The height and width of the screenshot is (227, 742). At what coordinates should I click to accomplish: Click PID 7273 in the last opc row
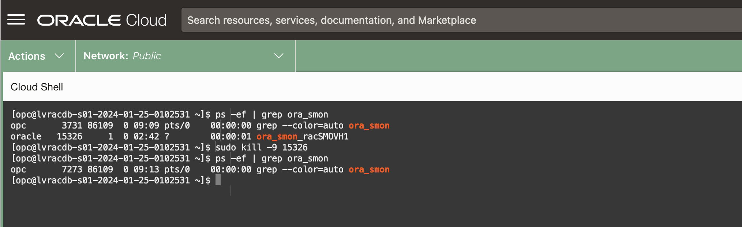tap(72, 170)
